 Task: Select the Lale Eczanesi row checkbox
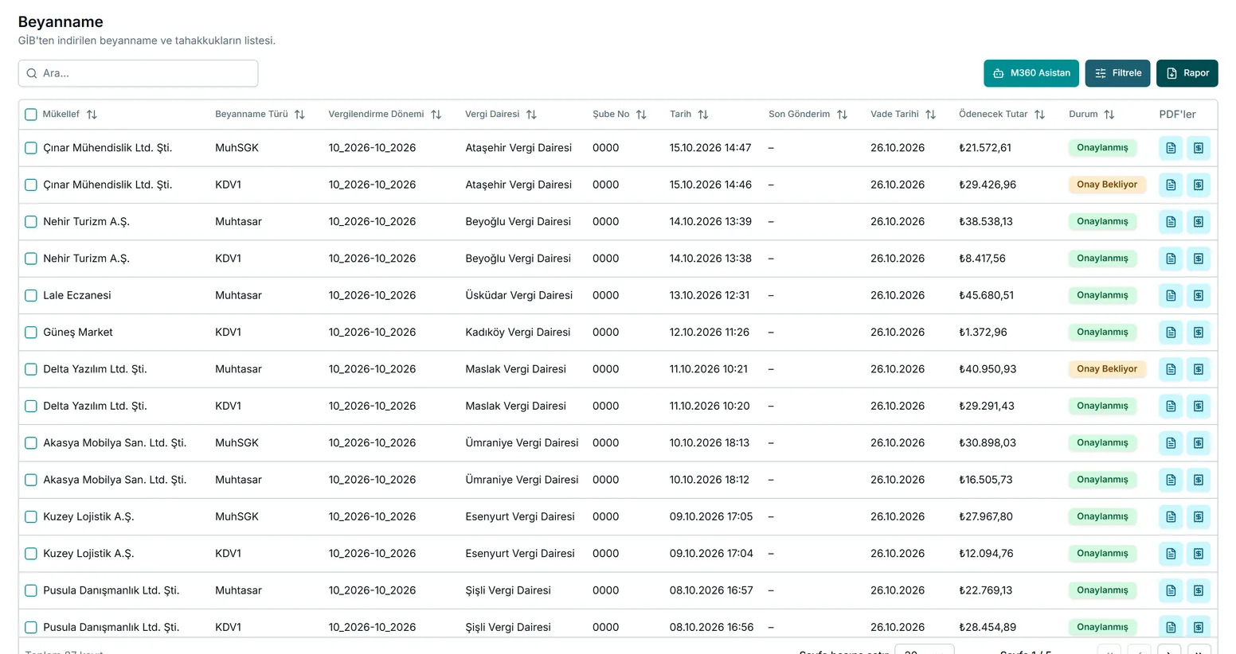coord(31,296)
